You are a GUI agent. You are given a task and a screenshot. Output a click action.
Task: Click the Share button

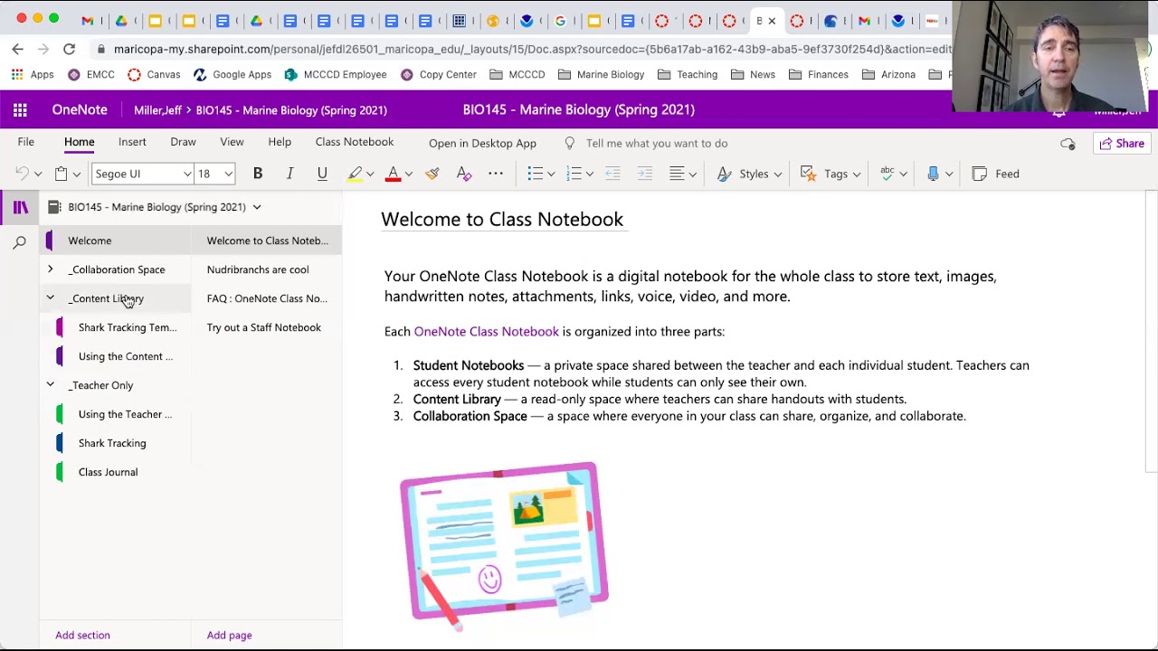click(1122, 143)
